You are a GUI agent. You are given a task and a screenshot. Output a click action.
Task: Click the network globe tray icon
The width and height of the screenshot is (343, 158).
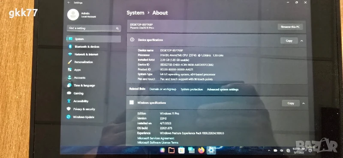point(288,151)
